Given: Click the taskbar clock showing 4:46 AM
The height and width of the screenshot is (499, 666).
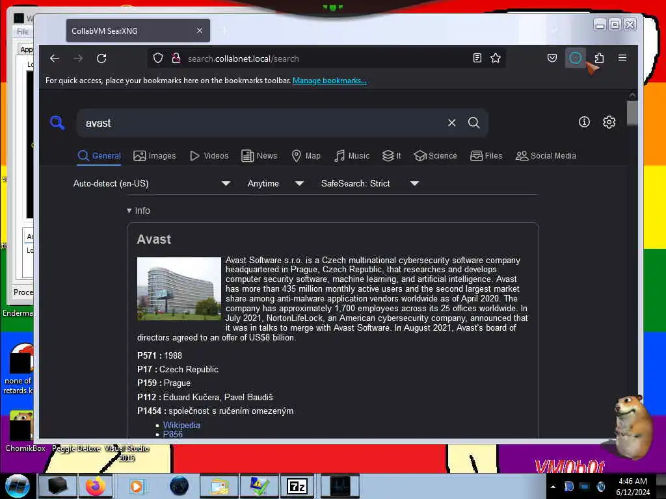Looking at the screenshot, I should click(x=633, y=486).
